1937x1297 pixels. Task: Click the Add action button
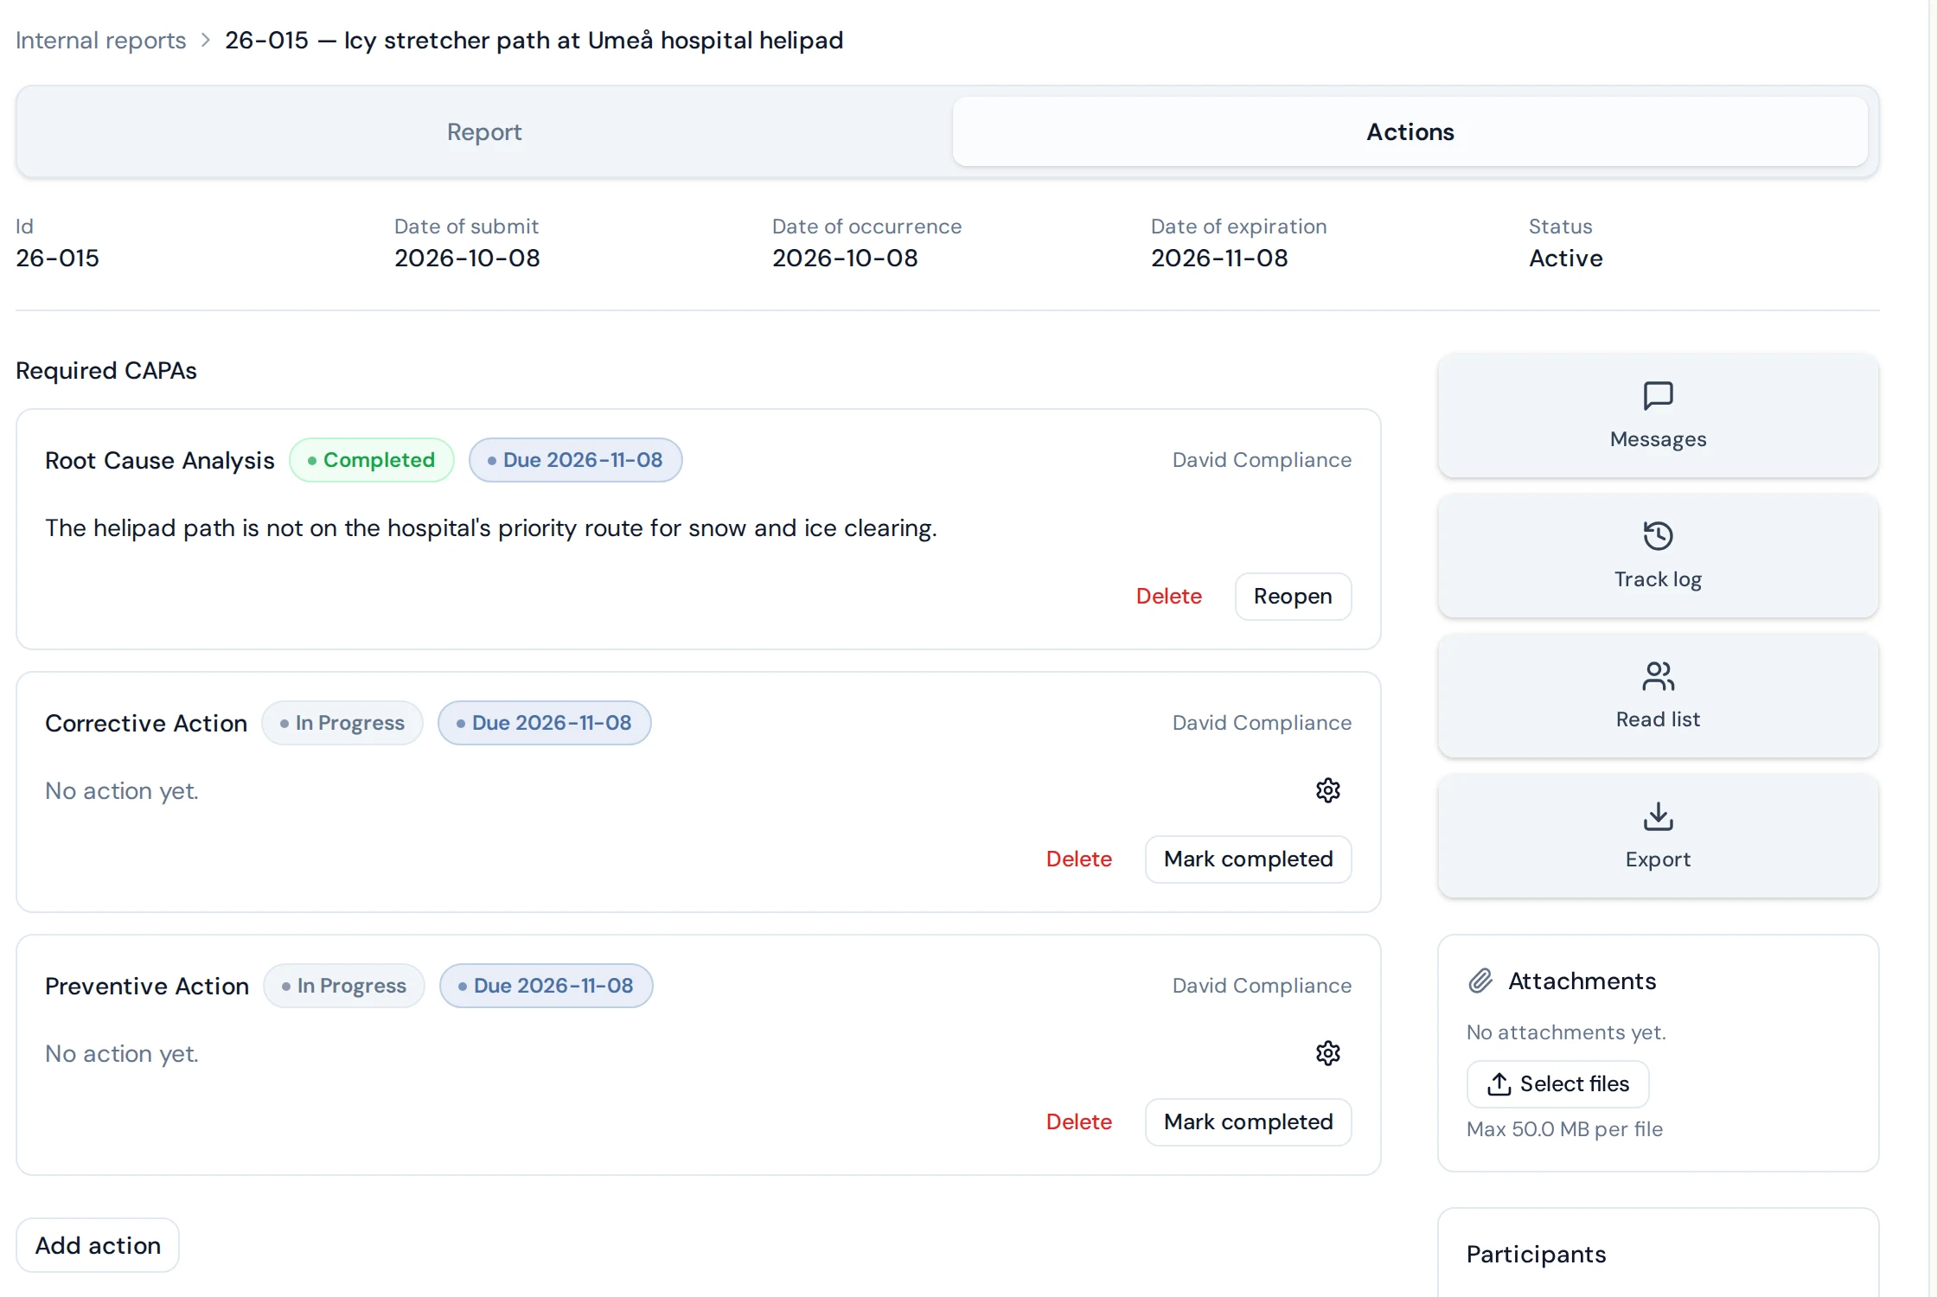tap(98, 1245)
